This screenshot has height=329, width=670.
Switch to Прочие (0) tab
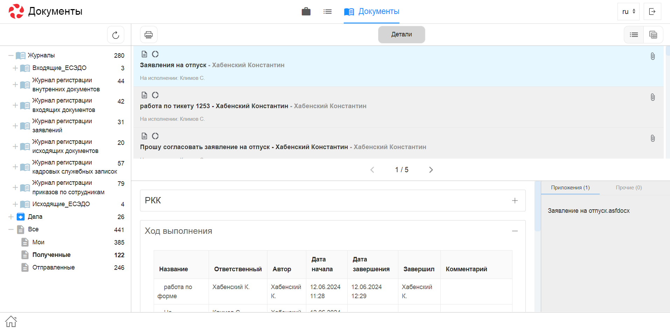(629, 188)
